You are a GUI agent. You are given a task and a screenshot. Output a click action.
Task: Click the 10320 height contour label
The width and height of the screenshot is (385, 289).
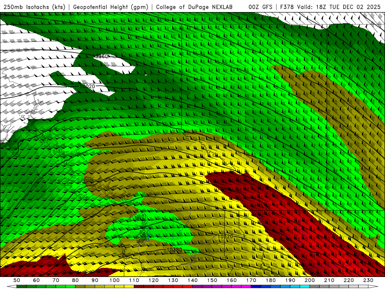point(225,236)
